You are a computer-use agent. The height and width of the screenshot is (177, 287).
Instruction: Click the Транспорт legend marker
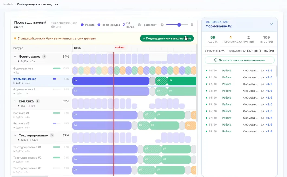pyautogui.click(x=139, y=25)
